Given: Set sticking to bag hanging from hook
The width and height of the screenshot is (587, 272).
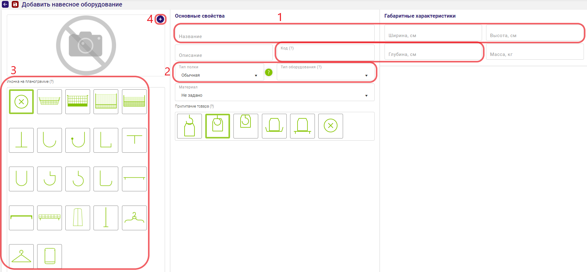Looking at the screenshot, I should click(x=189, y=126).
